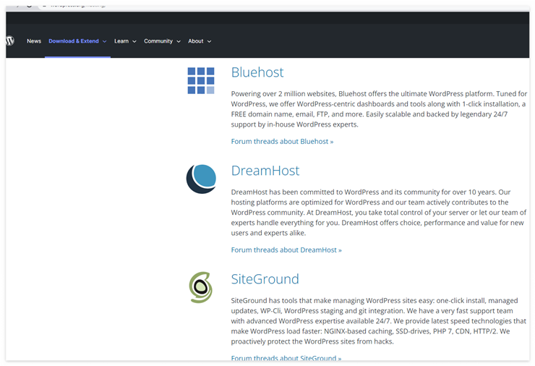
Task: Open the DreamHost heading link
Action: point(265,171)
